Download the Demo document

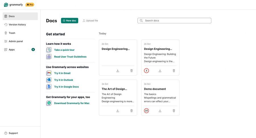[160, 111]
